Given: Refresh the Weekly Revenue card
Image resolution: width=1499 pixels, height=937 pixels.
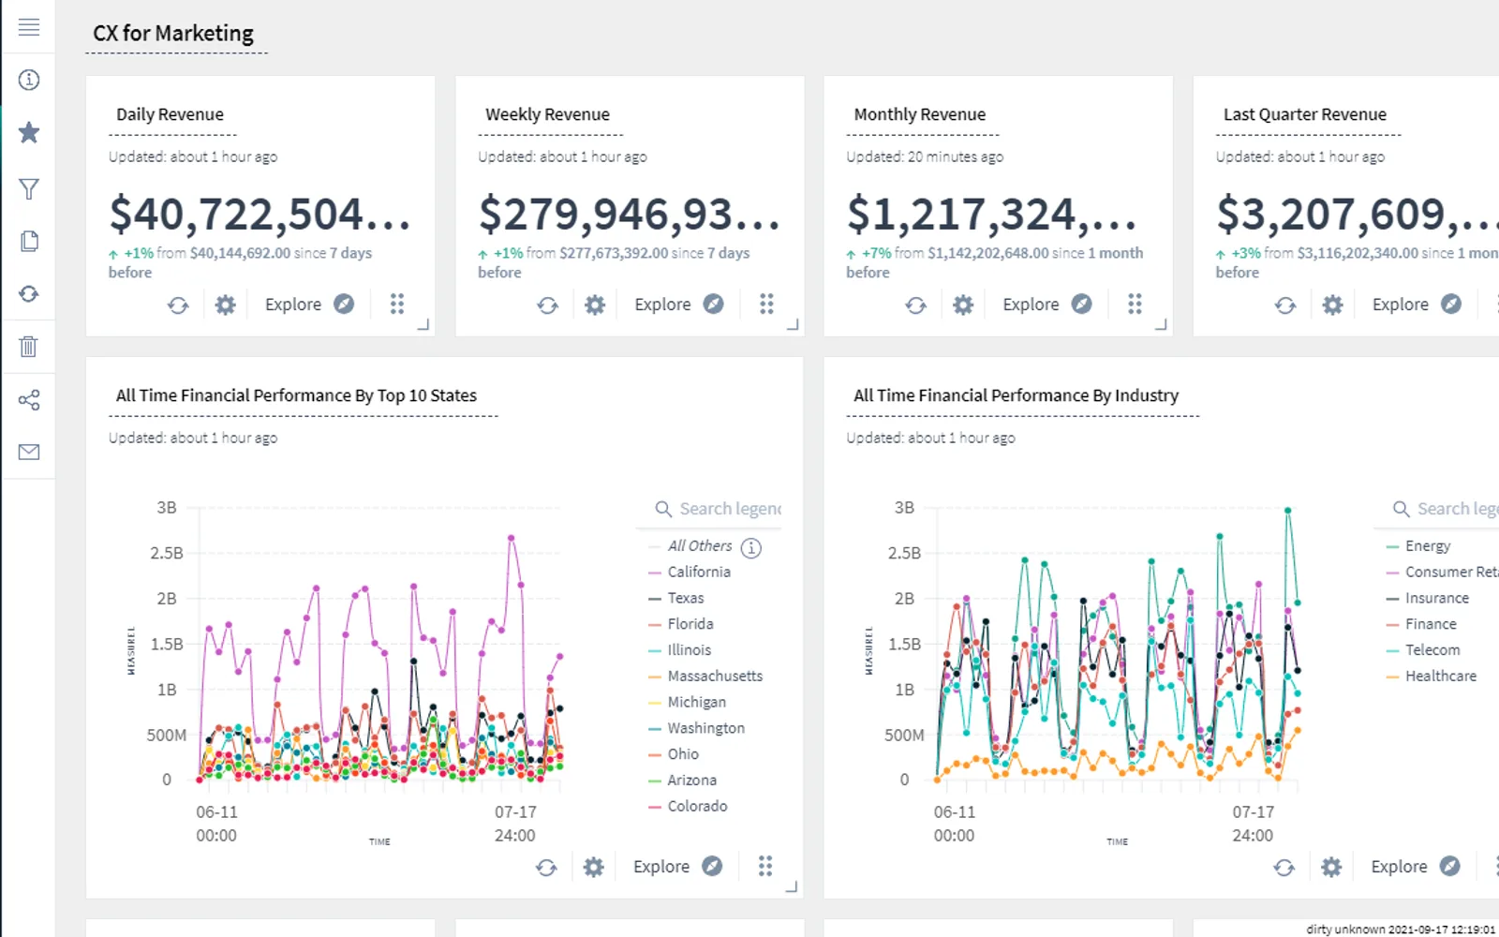Looking at the screenshot, I should [548, 305].
